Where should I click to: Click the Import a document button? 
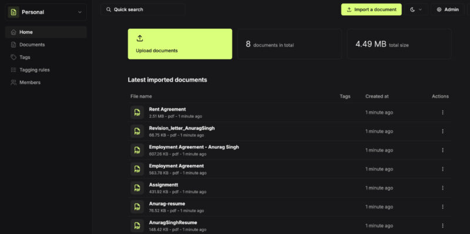(371, 9)
